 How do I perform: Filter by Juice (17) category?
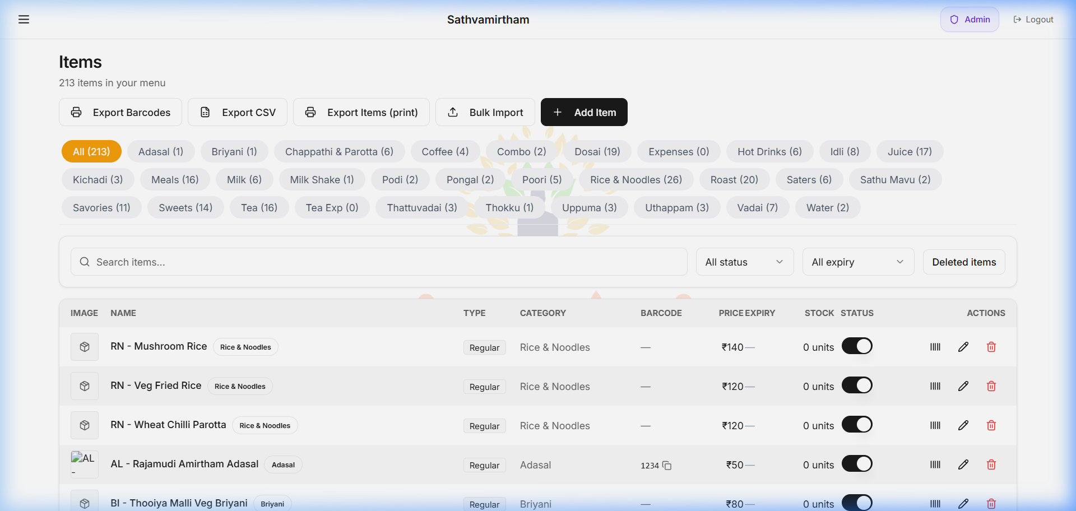pyautogui.click(x=910, y=151)
